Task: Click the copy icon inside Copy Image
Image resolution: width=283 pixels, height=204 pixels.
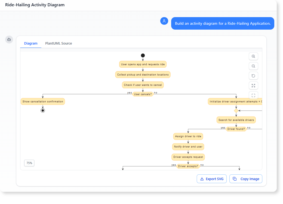Action: point(235,179)
